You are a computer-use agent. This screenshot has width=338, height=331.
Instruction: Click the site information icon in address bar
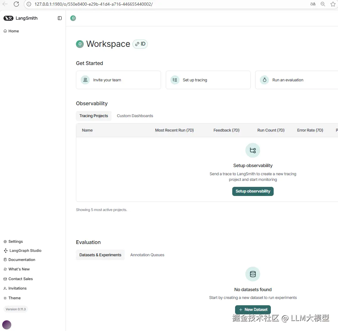pyautogui.click(x=29, y=4)
